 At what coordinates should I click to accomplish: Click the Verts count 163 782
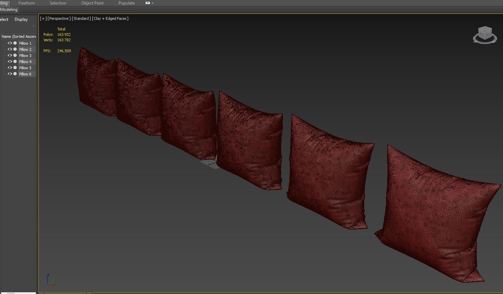click(x=64, y=40)
